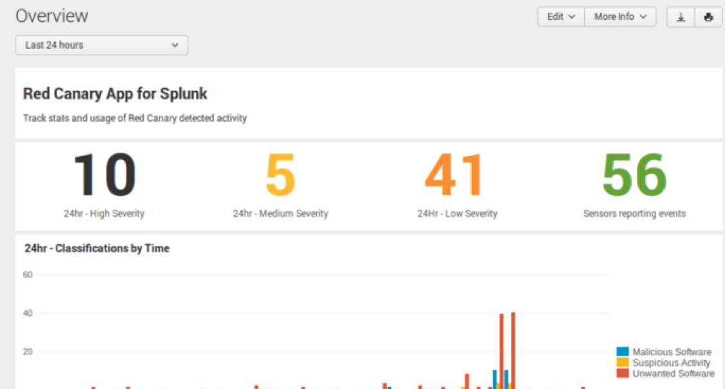Click the 56 sensors reporting events value

click(x=634, y=175)
